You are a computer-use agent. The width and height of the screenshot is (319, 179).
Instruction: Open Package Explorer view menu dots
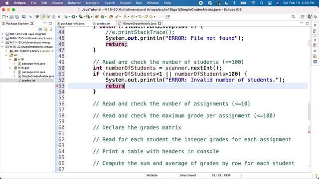(51, 29)
